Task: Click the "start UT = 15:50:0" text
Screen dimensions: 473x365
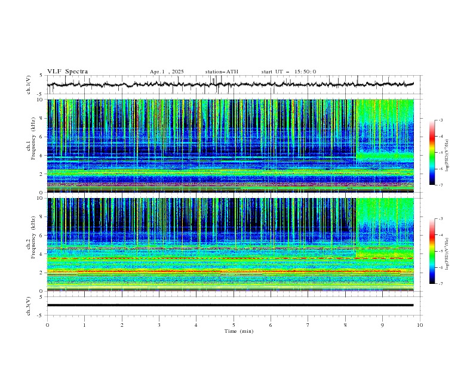Action: 288,72
